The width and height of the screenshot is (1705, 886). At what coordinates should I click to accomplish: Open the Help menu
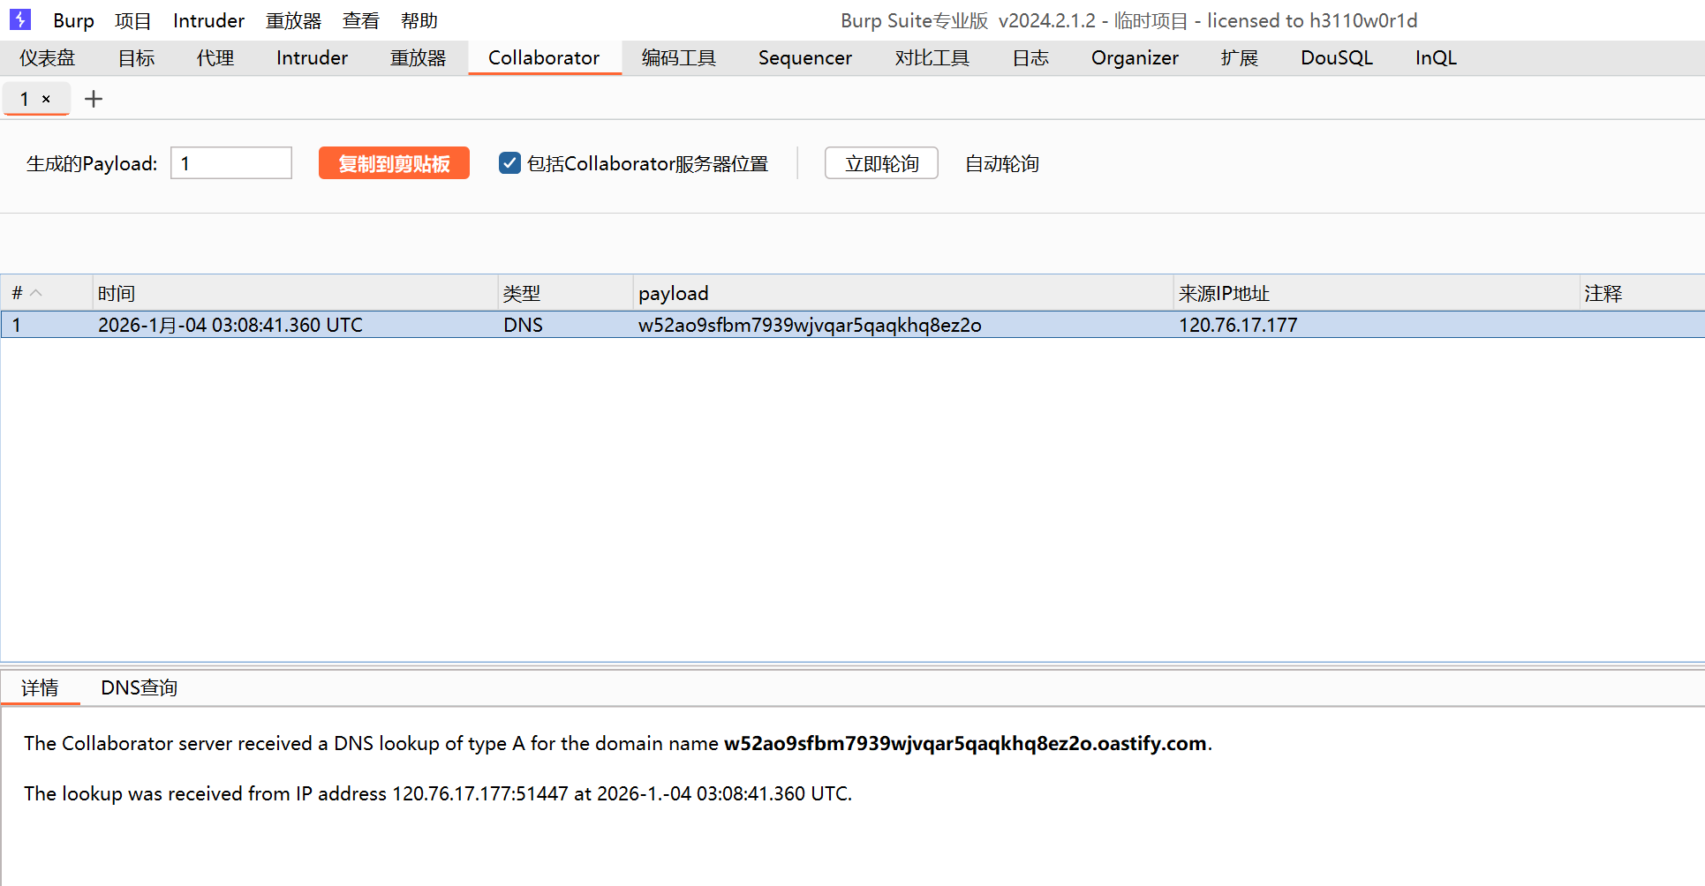(x=419, y=20)
